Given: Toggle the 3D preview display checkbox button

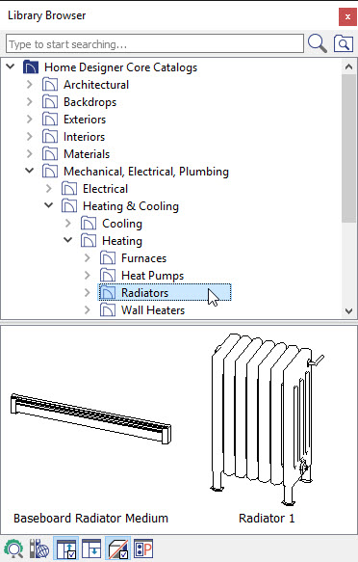Looking at the screenshot, I should 117,549.
